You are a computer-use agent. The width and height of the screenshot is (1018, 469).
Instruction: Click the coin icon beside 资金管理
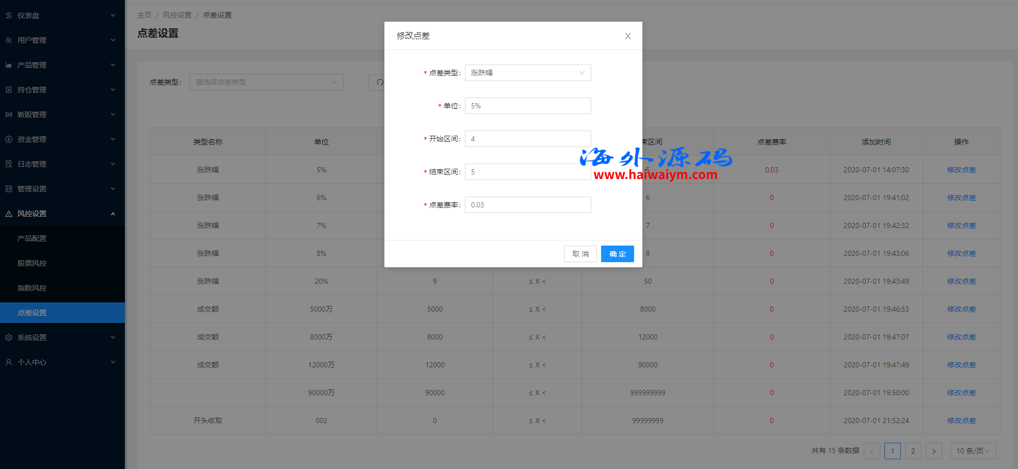(x=9, y=139)
